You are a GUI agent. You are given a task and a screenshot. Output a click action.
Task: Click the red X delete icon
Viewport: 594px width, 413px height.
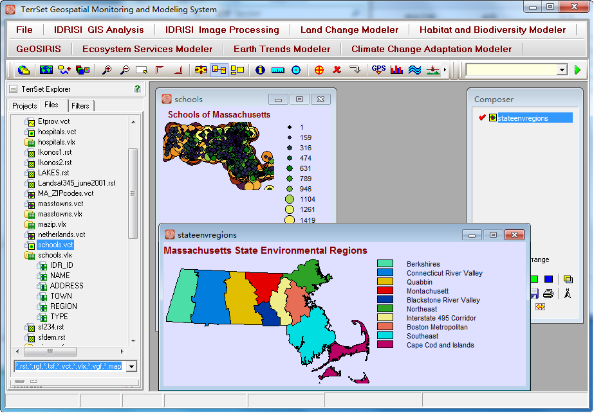(x=337, y=69)
